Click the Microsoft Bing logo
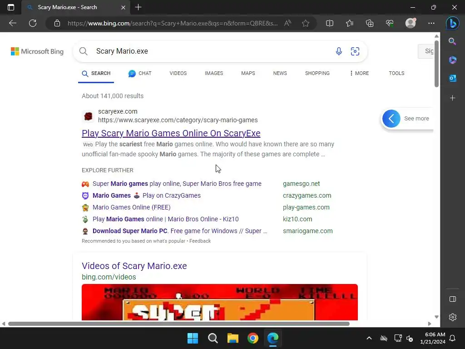This screenshot has width=465, height=349. pyautogui.click(x=37, y=51)
